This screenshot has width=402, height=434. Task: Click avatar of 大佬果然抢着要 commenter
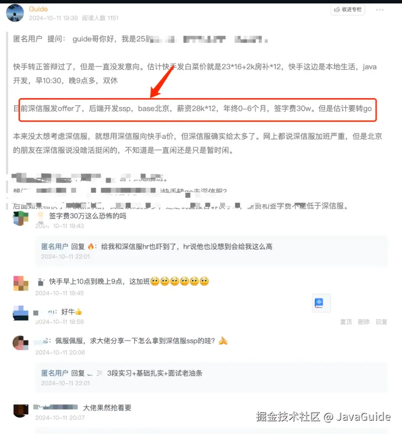pyautogui.click(x=21, y=410)
